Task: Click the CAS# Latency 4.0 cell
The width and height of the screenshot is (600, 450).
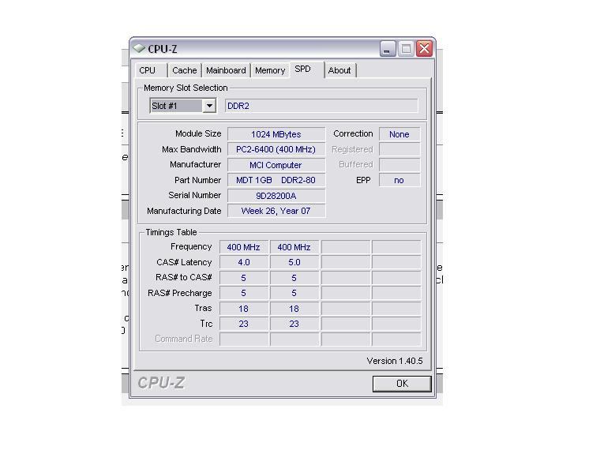Action: [244, 262]
